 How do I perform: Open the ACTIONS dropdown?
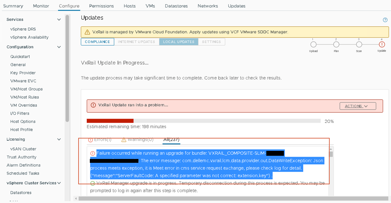tap(358, 106)
